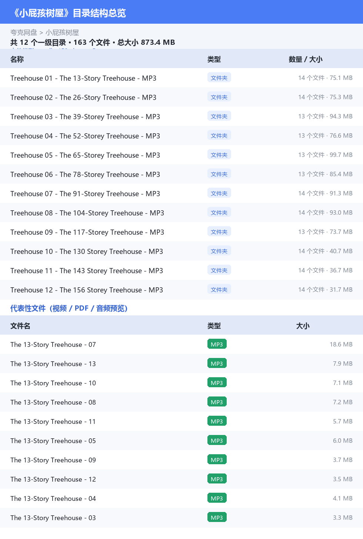Select the 小屁孩树屋 breadcrumb item

click(62, 33)
